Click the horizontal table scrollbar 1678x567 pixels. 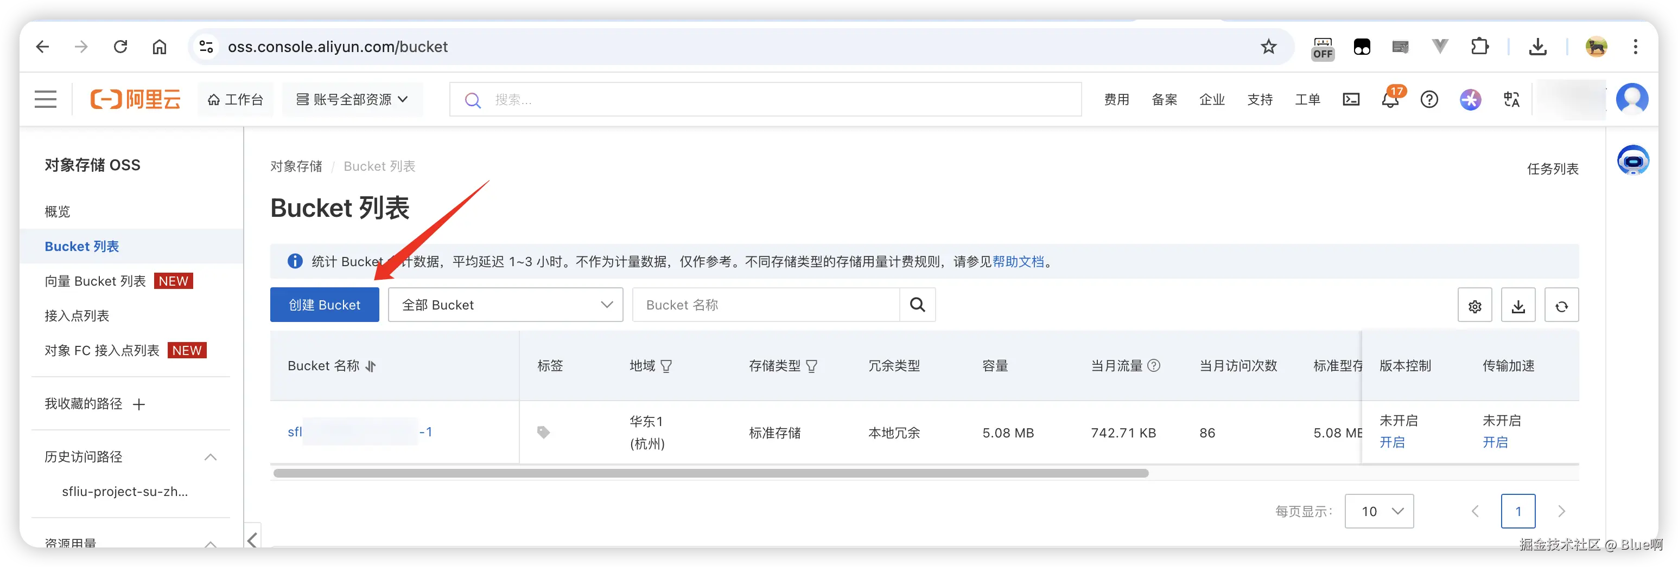coord(711,473)
